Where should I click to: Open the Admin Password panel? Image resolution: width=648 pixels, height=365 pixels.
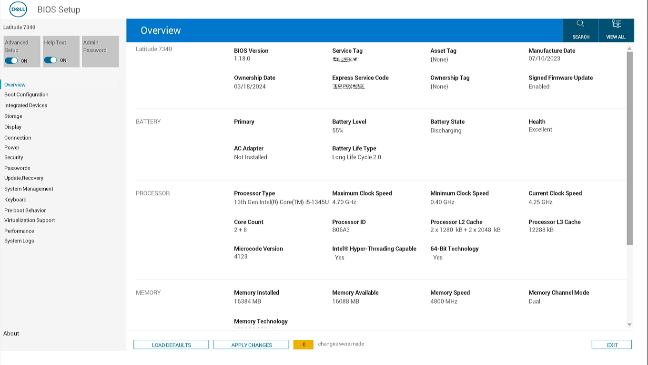coord(100,51)
